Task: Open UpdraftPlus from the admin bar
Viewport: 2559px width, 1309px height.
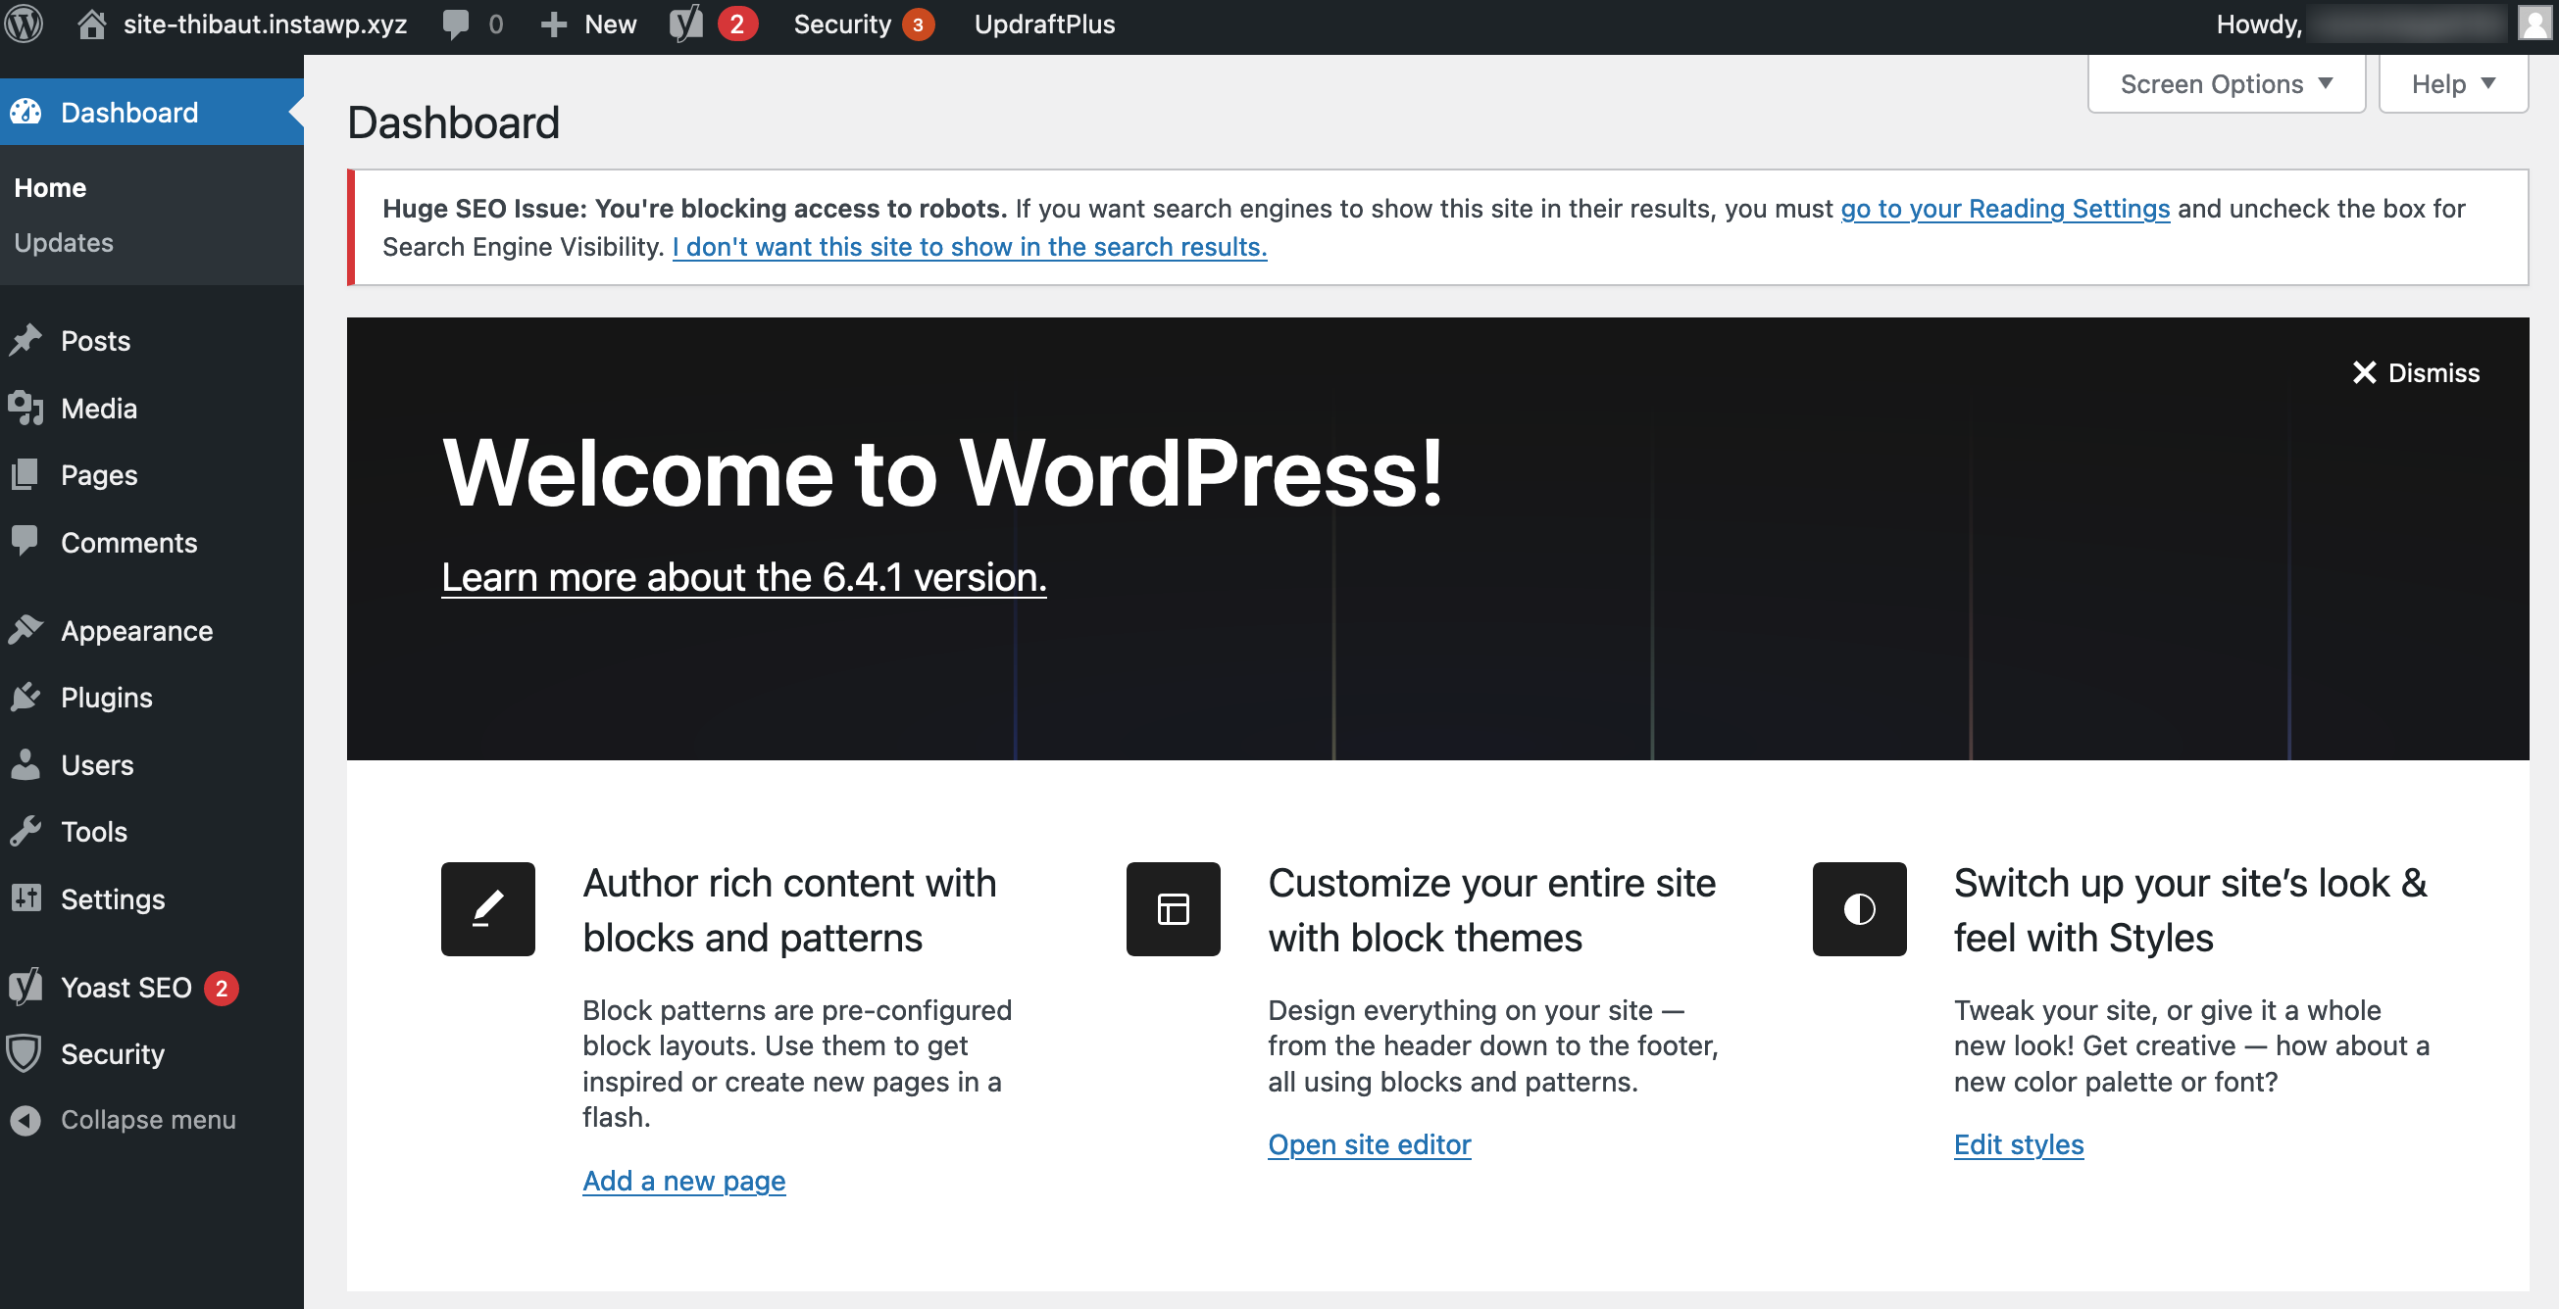Action: point(1044,24)
